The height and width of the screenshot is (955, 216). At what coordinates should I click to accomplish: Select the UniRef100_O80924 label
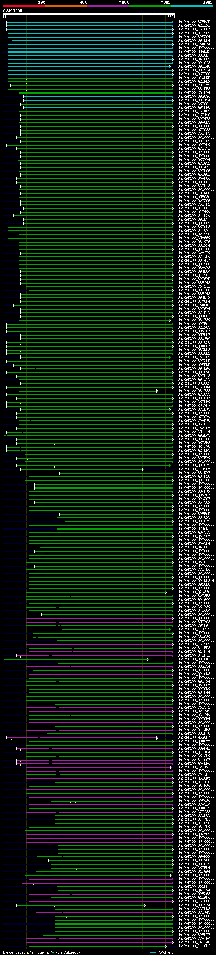[194, 70]
